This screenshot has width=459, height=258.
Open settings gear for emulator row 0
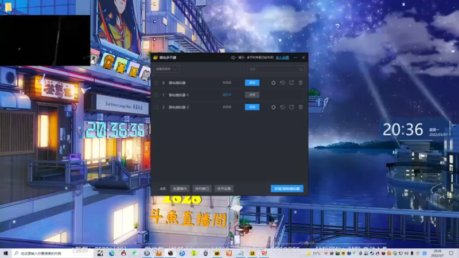click(x=273, y=83)
